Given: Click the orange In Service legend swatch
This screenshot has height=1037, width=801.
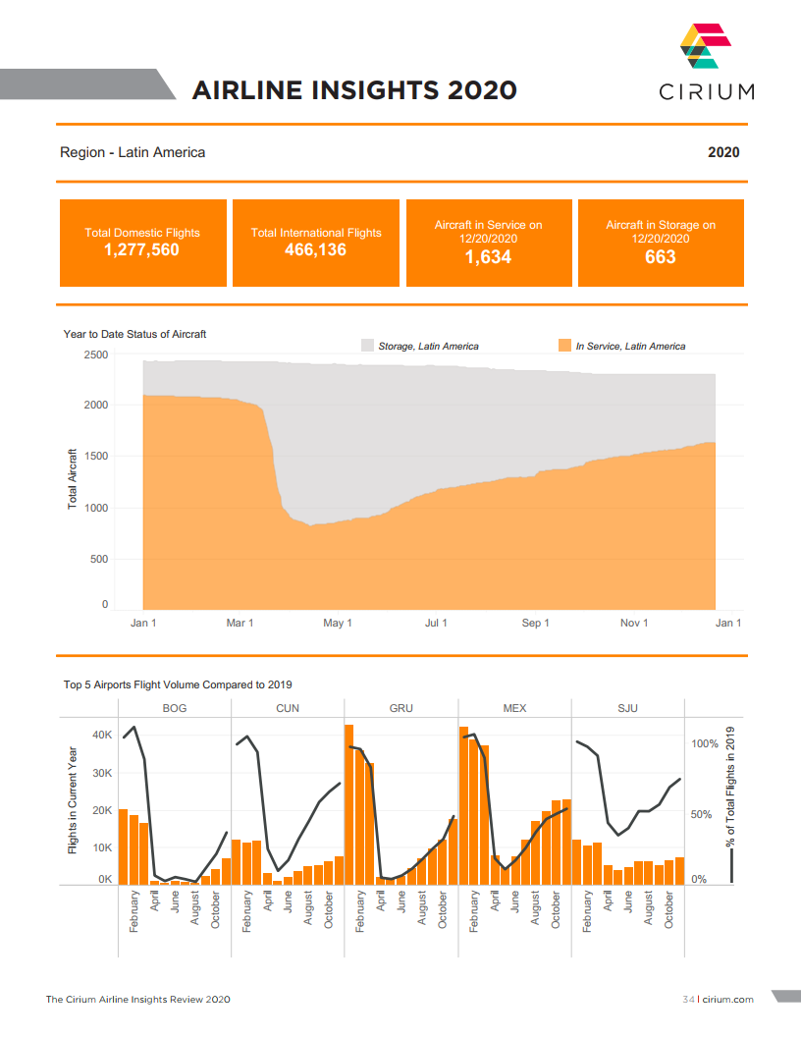Looking at the screenshot, I should tap(564, 346).
